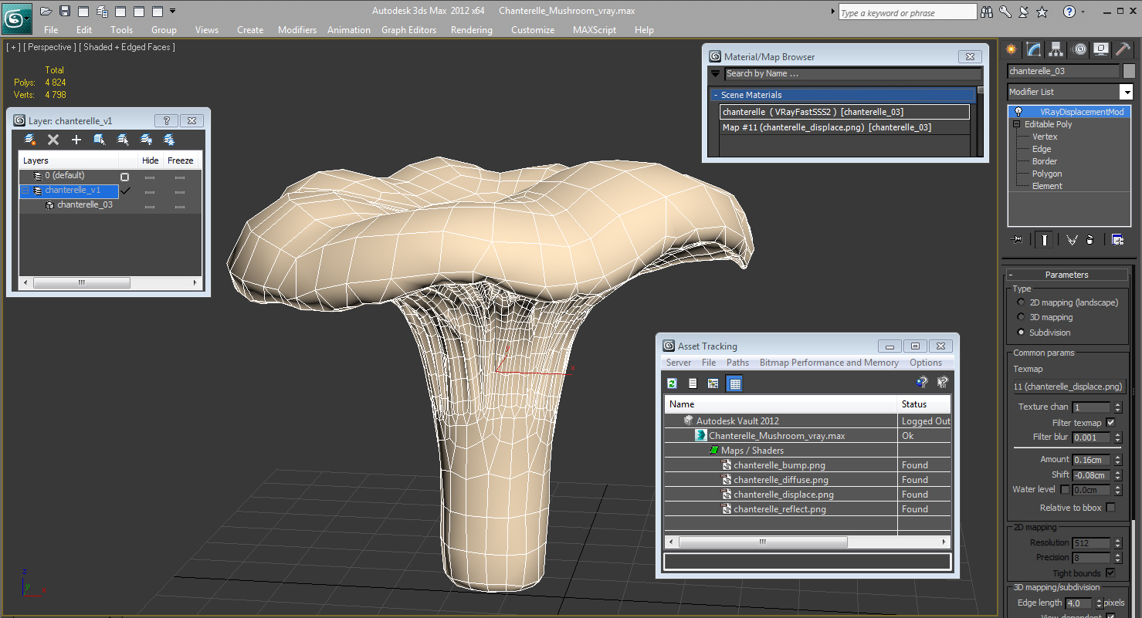Collapse the Parameters rollout
This screenshot has width=1142, height=618.
pyautogui.click(x=1067, y=275)
